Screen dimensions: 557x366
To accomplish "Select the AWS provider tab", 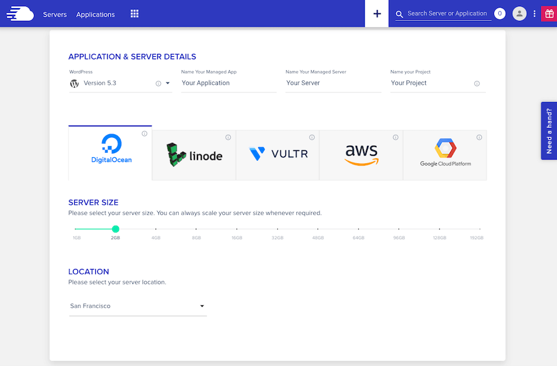I will click(x=361, y=155).
